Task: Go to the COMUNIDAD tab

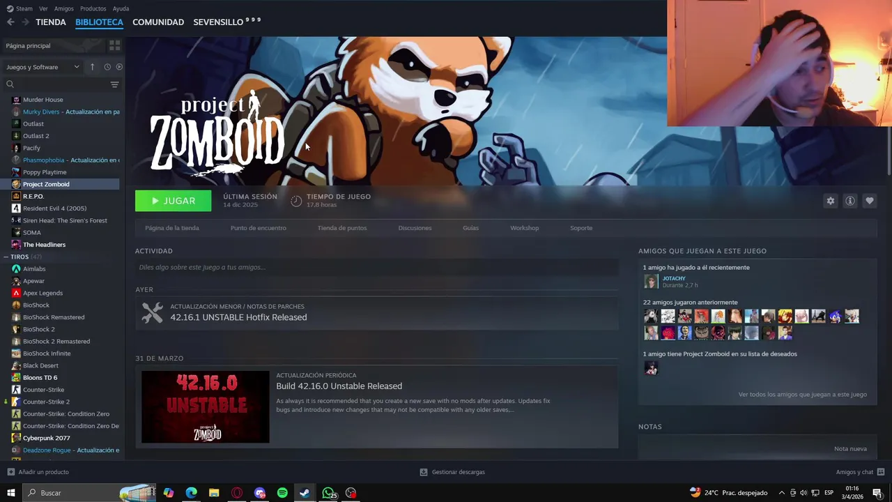Action: [158, 22]
